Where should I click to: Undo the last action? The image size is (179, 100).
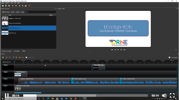(12, 6)
